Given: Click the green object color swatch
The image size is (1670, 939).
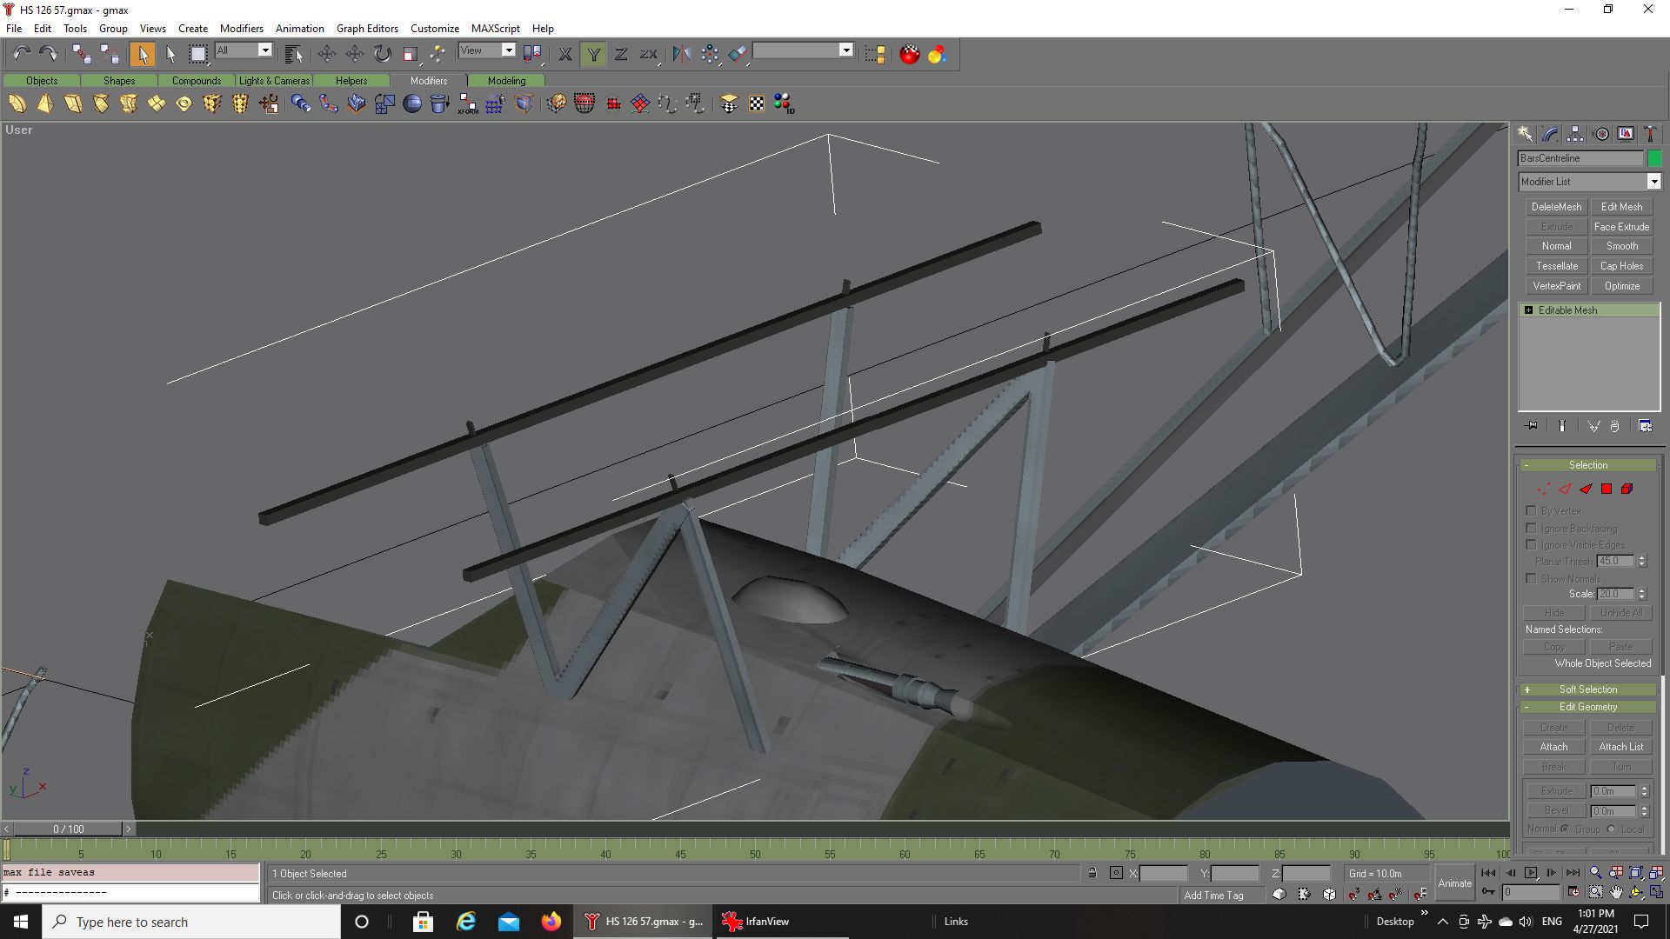Looking at the screenshot, I should (x=1654, y=158).
